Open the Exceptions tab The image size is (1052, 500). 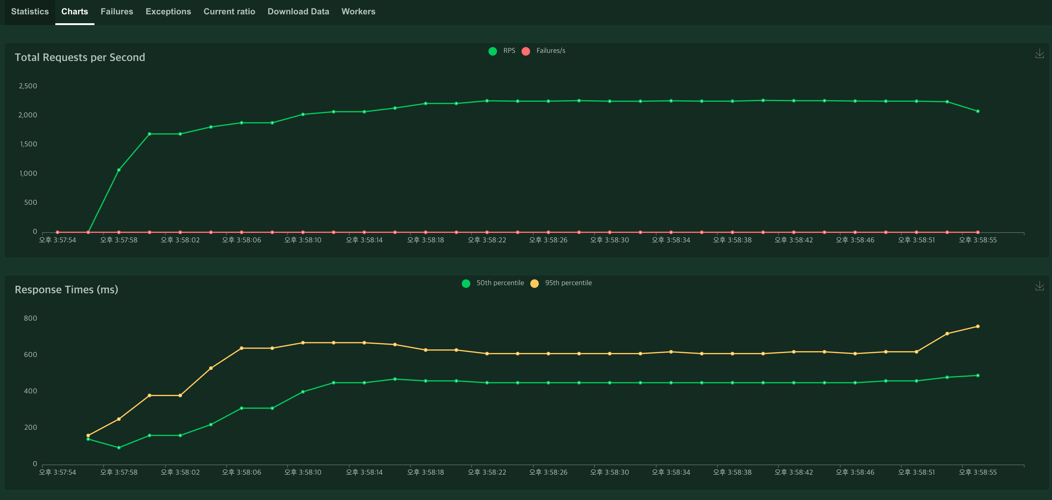168,11
